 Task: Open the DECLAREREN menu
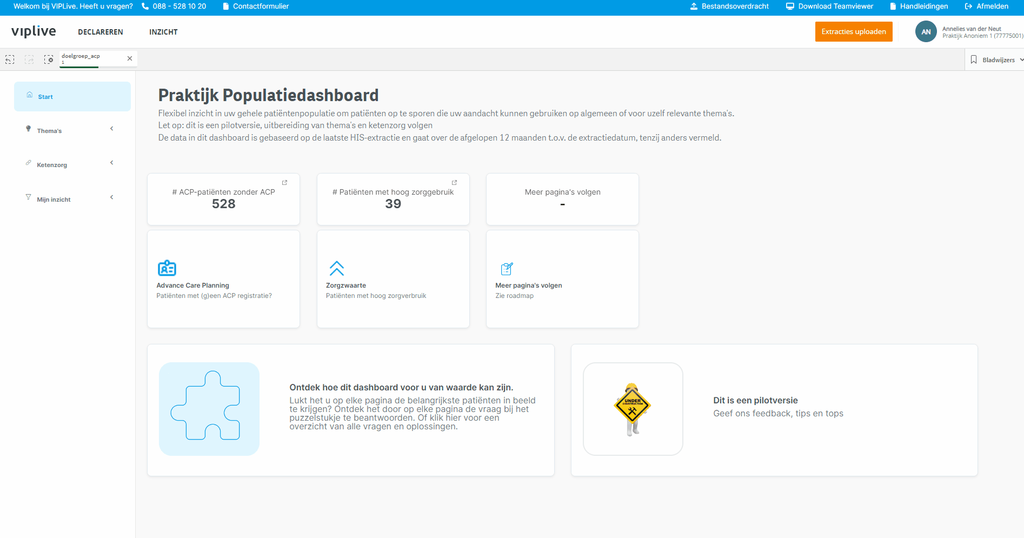pyautogui.click(x=101, y=32)
